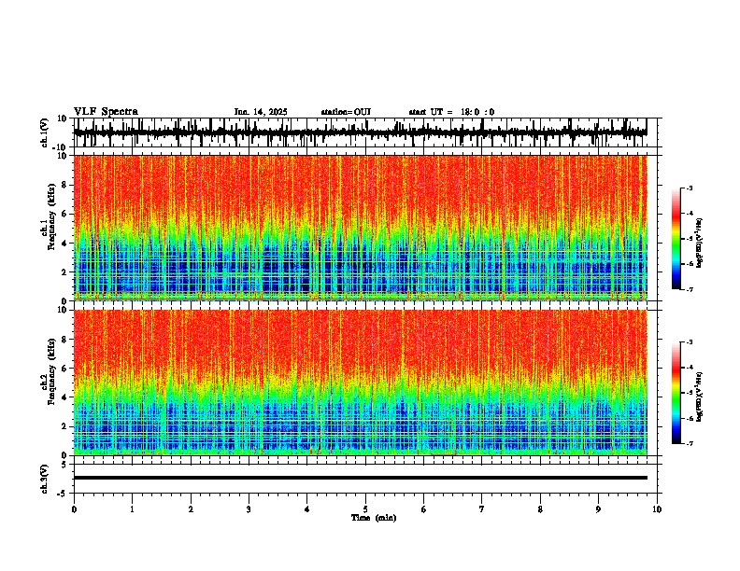Click the "station=OUJ" header label
740x571 pixels.
point(346,112)
